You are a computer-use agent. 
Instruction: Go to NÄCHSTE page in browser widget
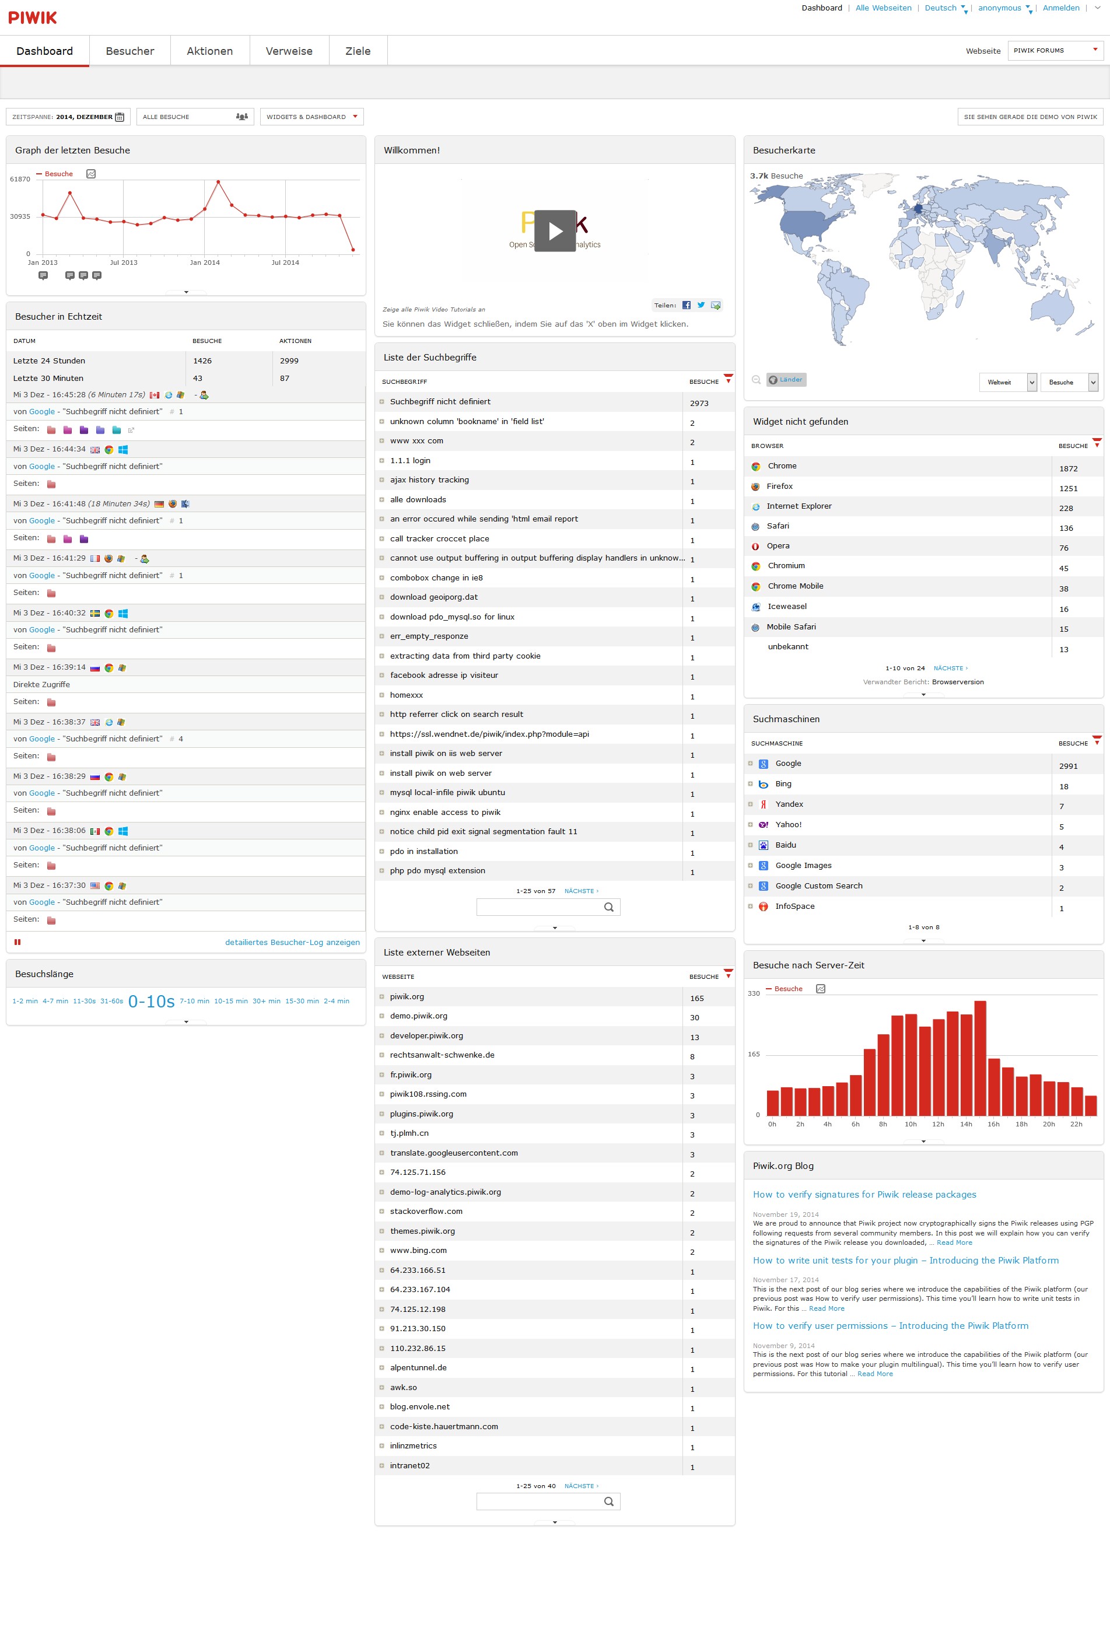pos(950,669)
